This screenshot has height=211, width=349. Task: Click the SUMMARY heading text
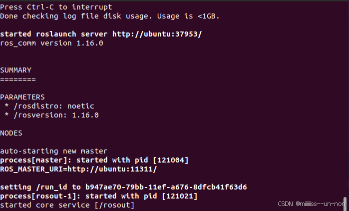pyautogui.click(x=15, y=70)
